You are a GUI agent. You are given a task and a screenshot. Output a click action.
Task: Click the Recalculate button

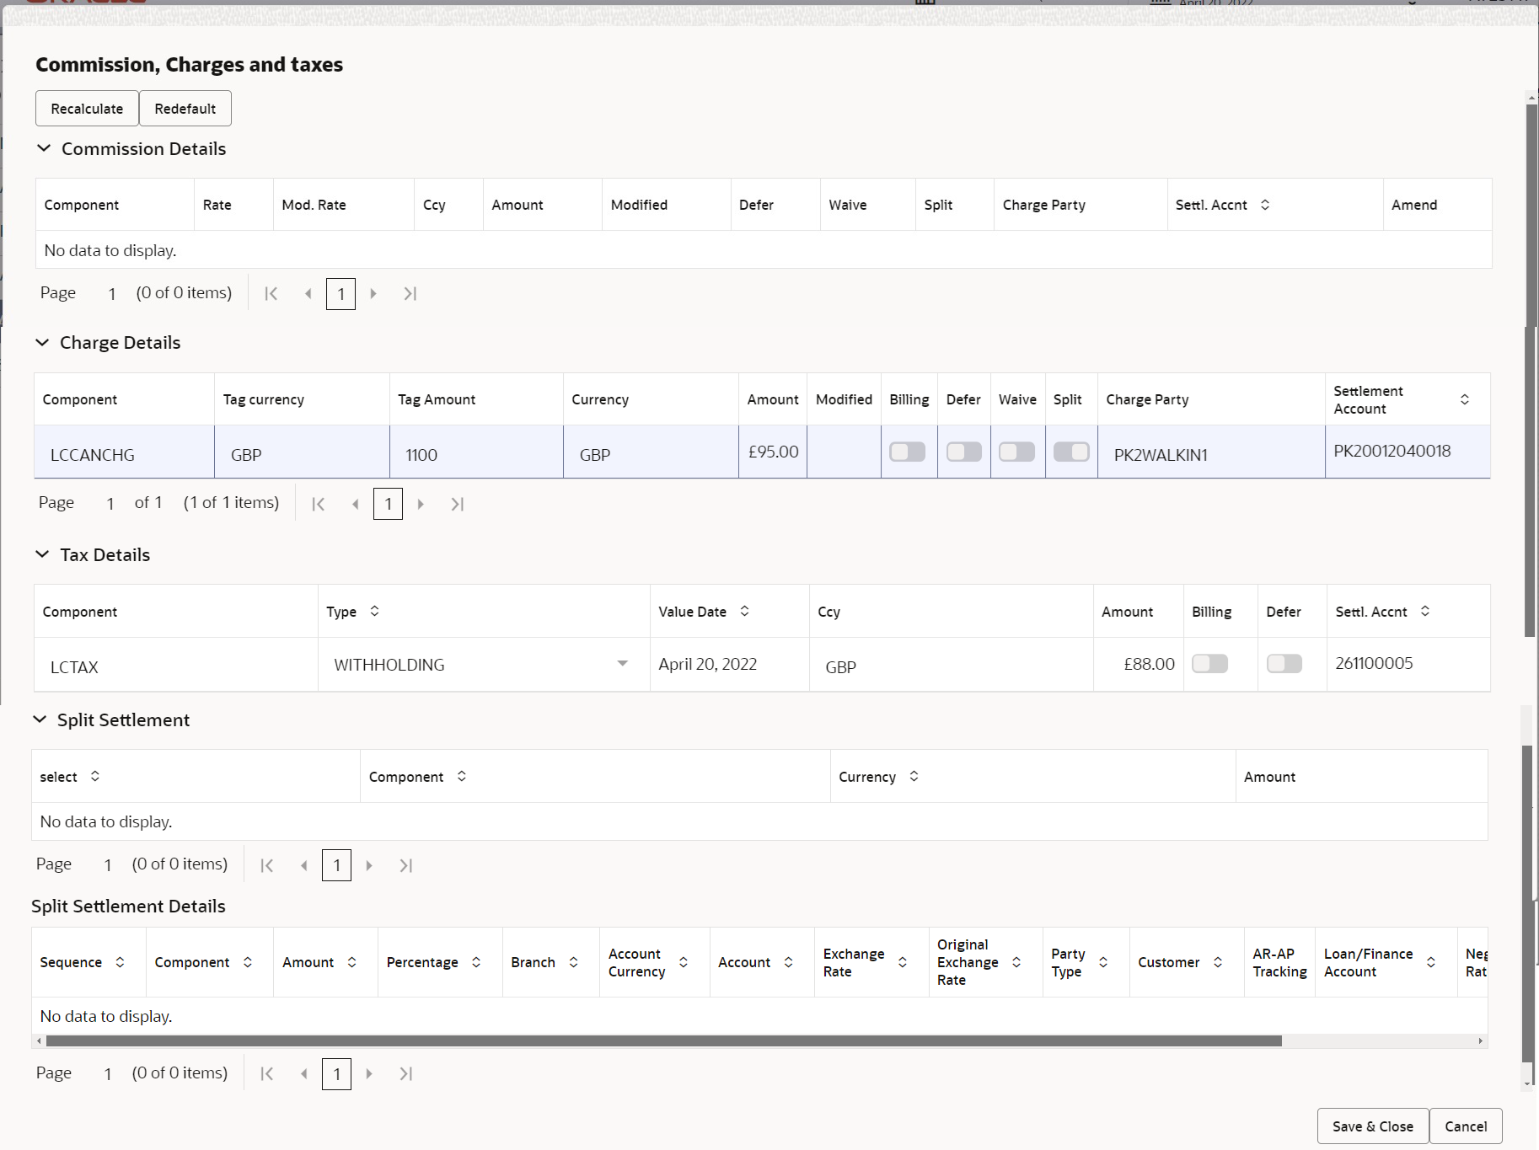(86, 108)
